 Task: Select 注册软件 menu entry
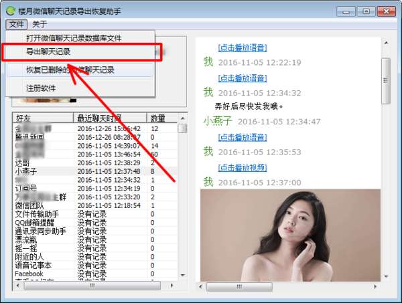[41, 88]
